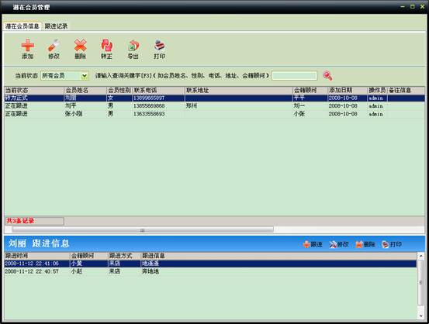Click the horizontal scrollbar thumb of member list

tap(143, 229)
